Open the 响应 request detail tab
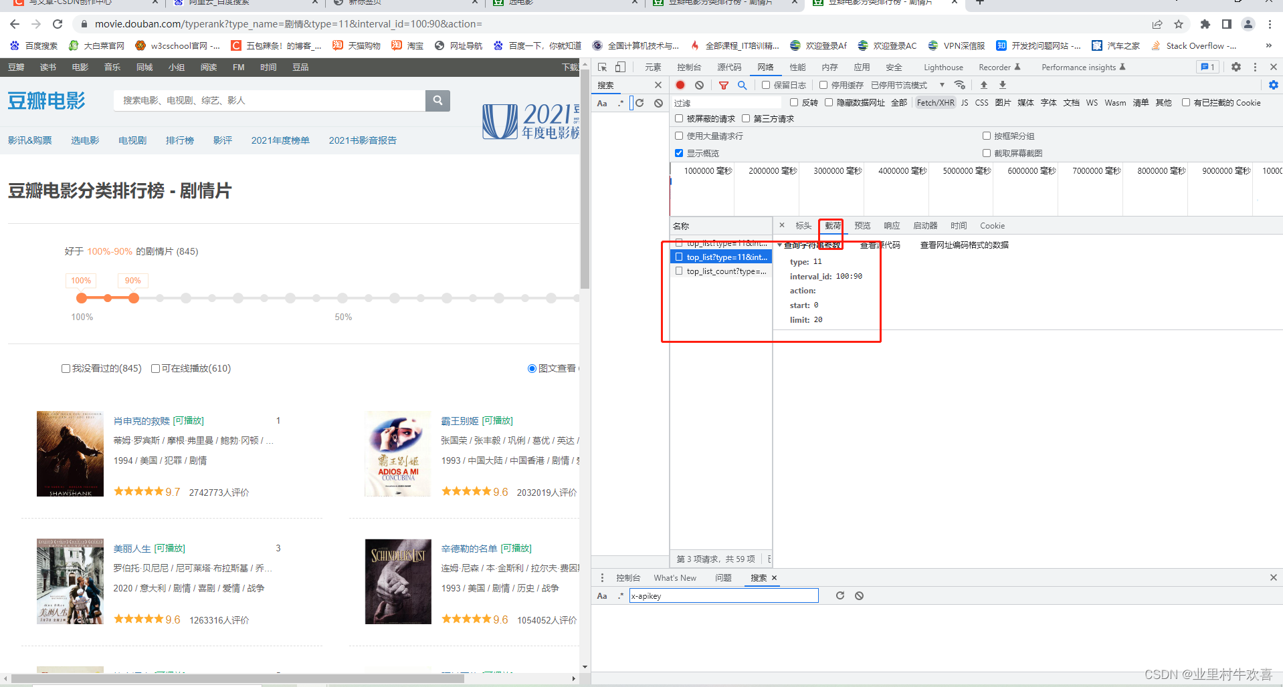The image size is (1283, 687). (x=892, y=226)
